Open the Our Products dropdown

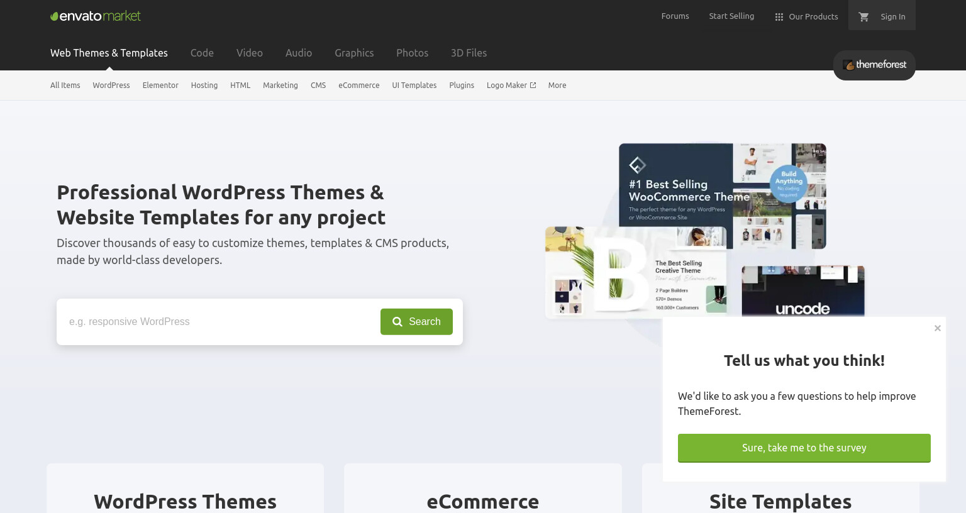(806, 16)
